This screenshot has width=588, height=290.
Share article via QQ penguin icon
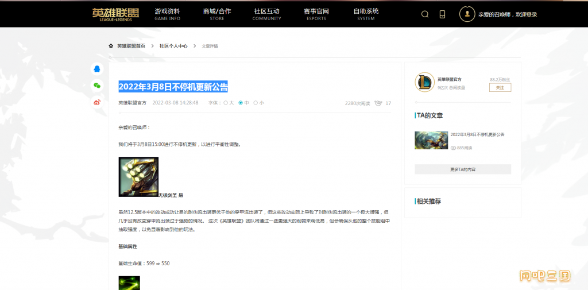click(97, 69)
